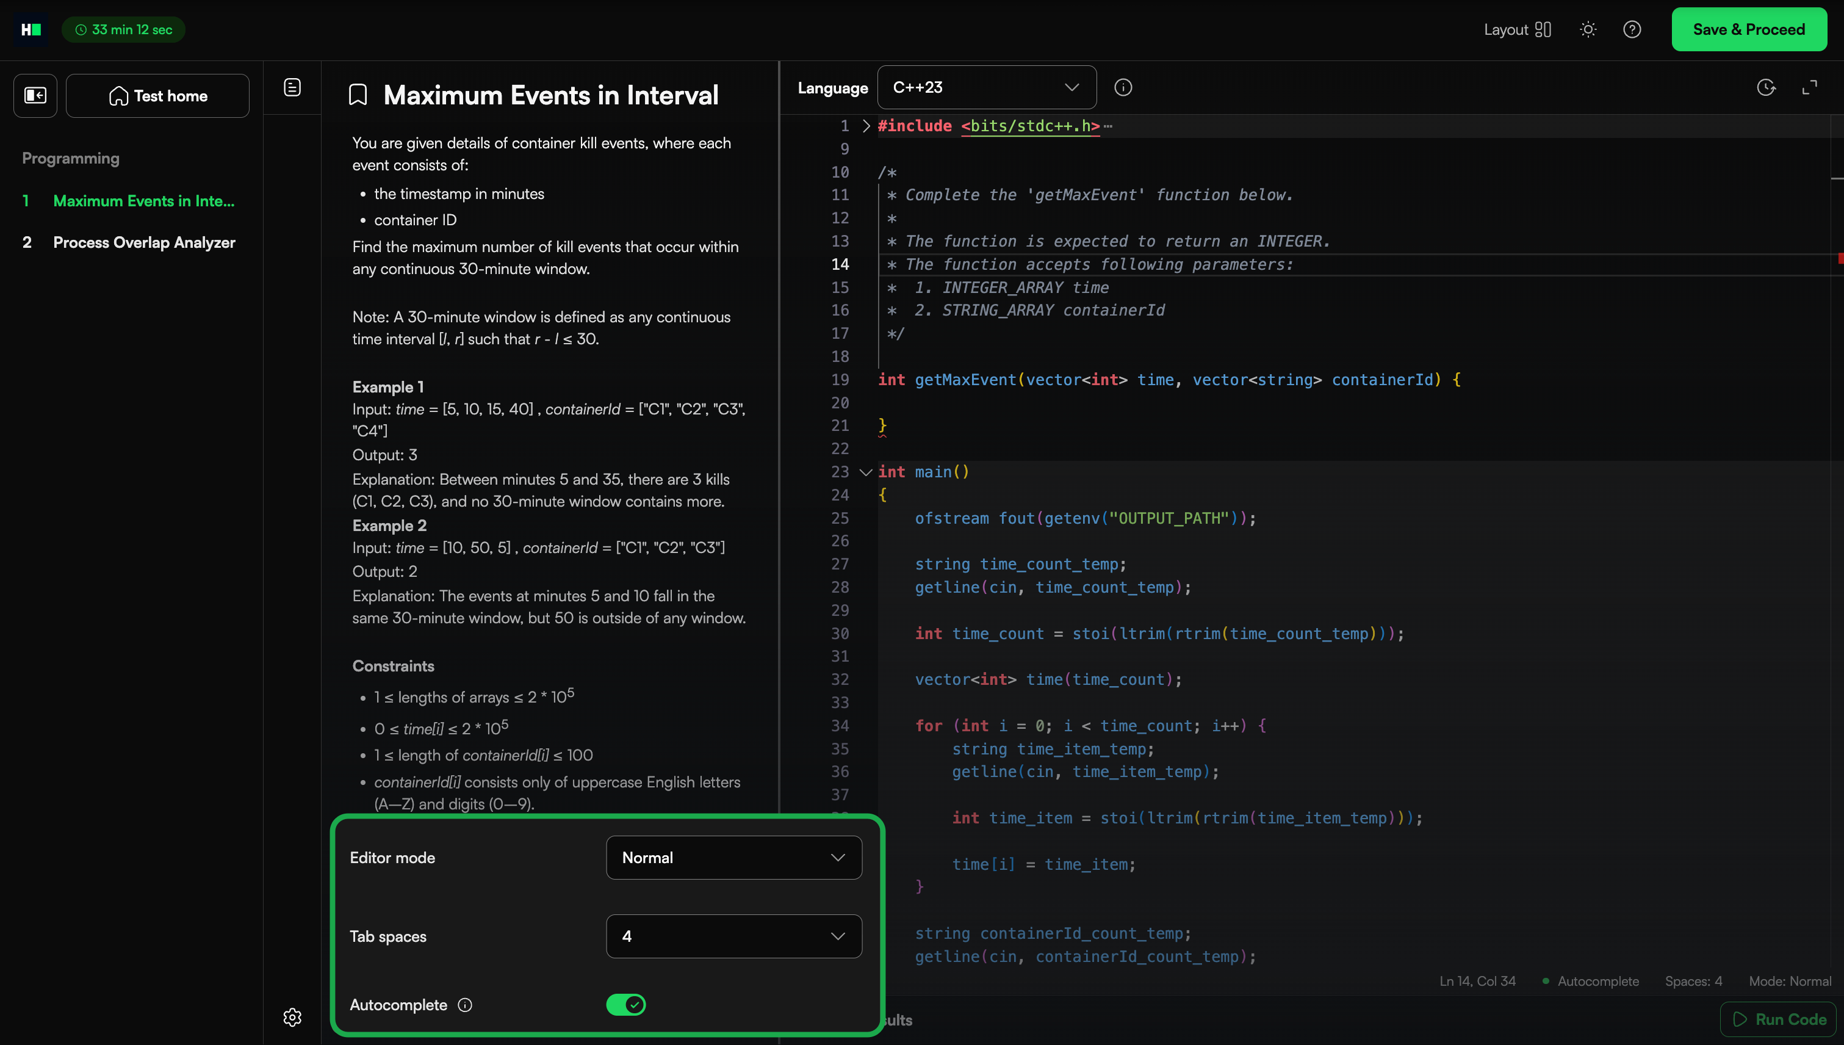The width and height of the screenshot is (1844, 1045).
Task: Switch to Process Overlap Analyzer question
Action: [143, 242]
